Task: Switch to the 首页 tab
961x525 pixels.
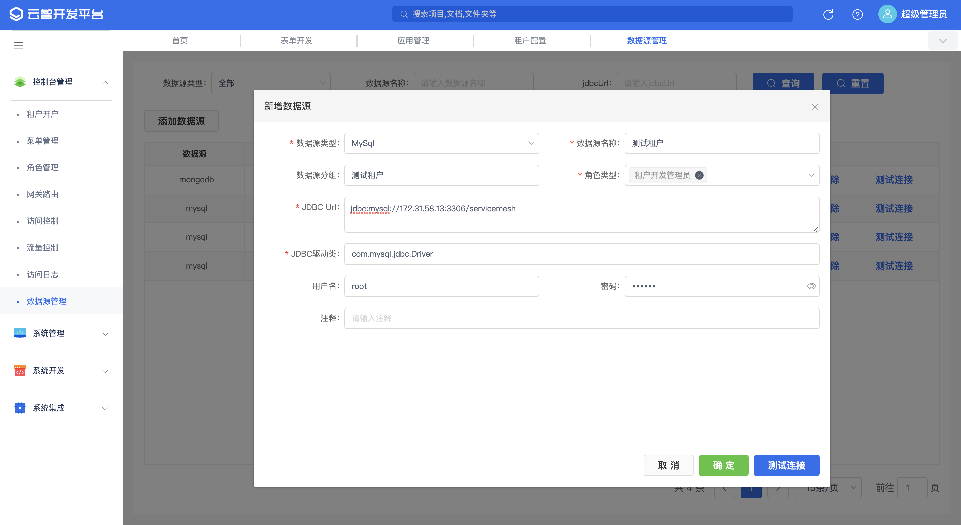Action: [x=180, y=40]
